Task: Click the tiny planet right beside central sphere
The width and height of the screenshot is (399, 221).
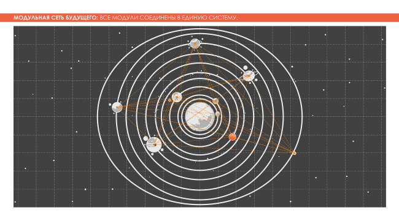Action: (217, 114)
